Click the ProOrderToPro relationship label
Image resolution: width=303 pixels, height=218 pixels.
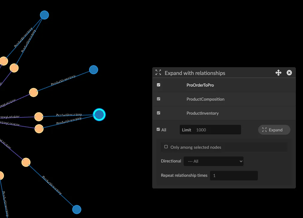200,85
